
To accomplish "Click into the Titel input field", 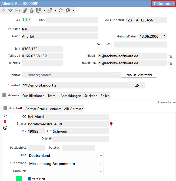I will (x=72, y=20).
